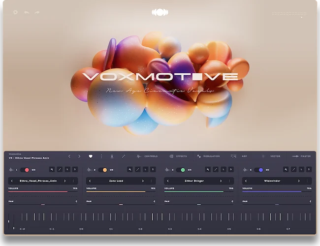Previous sample before Zone Lead
The image size is (320, 246).
pos(90,181)
